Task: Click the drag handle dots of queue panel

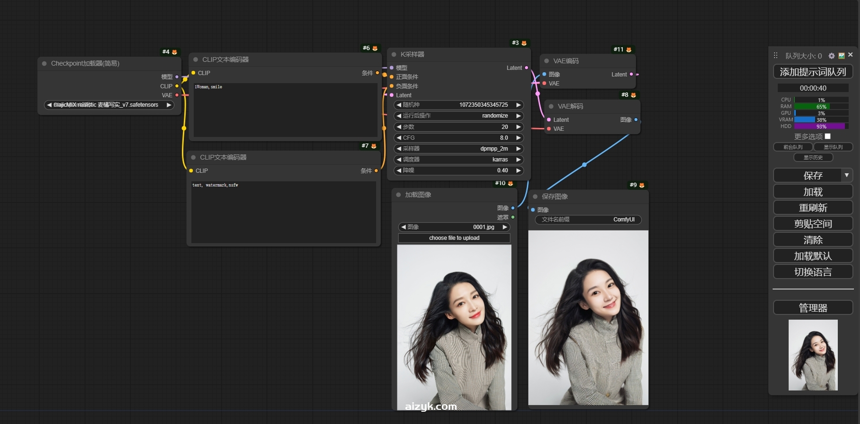Action: point(775,56)
